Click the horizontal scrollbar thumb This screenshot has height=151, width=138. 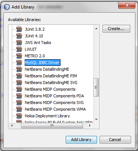[52, 126]
